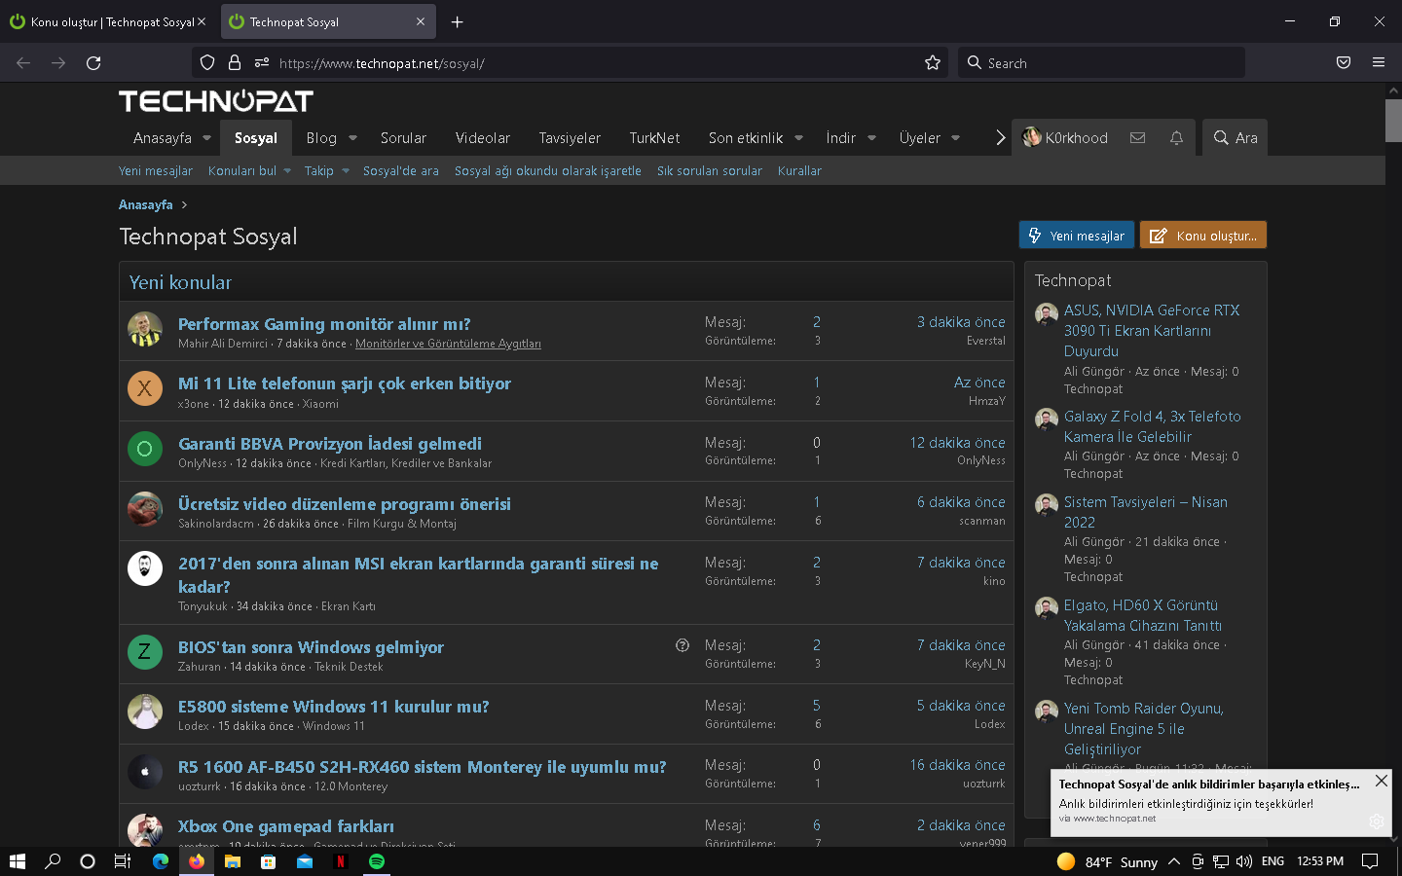Open the TurkNet nav item

(x=654, y=138)
